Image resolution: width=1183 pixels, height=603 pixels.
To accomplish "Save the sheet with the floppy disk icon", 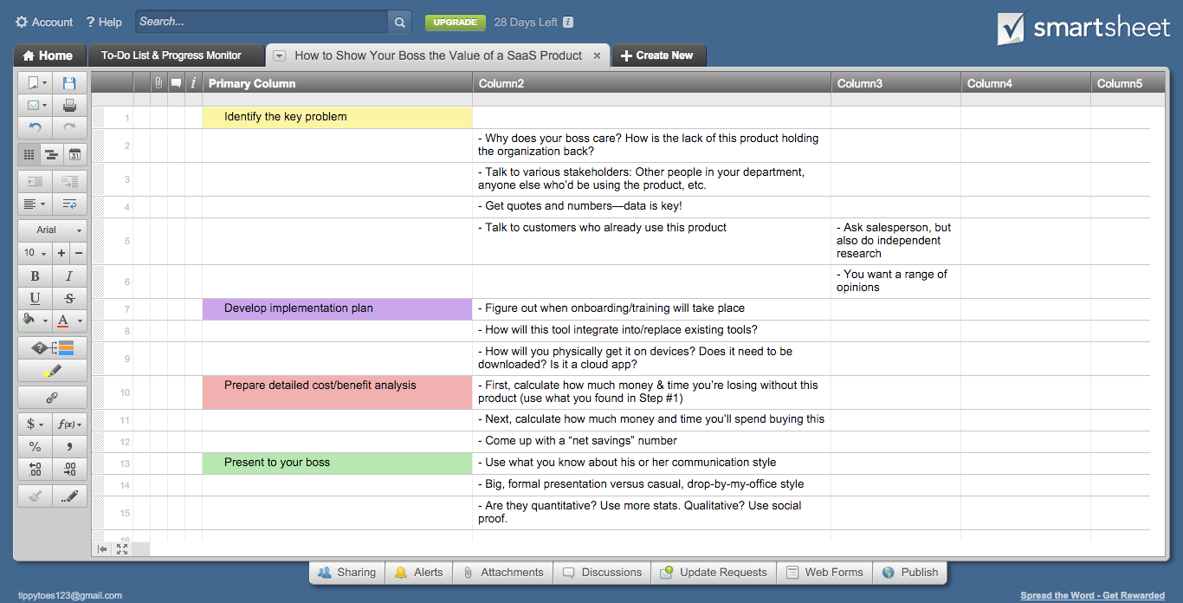I will coord(69,83).
